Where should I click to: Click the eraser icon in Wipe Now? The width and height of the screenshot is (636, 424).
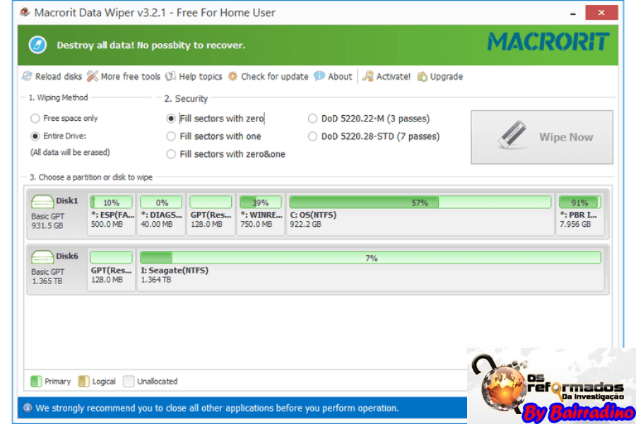[x=512, y=135]
